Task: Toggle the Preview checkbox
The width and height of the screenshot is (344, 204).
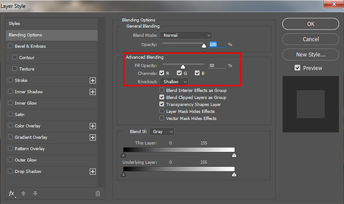Action: (297, 68)
